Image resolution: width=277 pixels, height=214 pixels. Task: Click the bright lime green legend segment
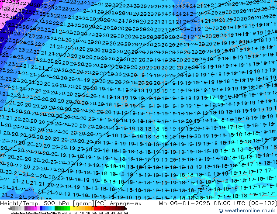[68, 208]
